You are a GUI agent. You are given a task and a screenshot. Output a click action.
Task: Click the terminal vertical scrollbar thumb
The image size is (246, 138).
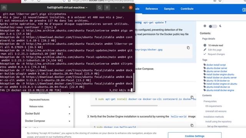tap(134, 82)
